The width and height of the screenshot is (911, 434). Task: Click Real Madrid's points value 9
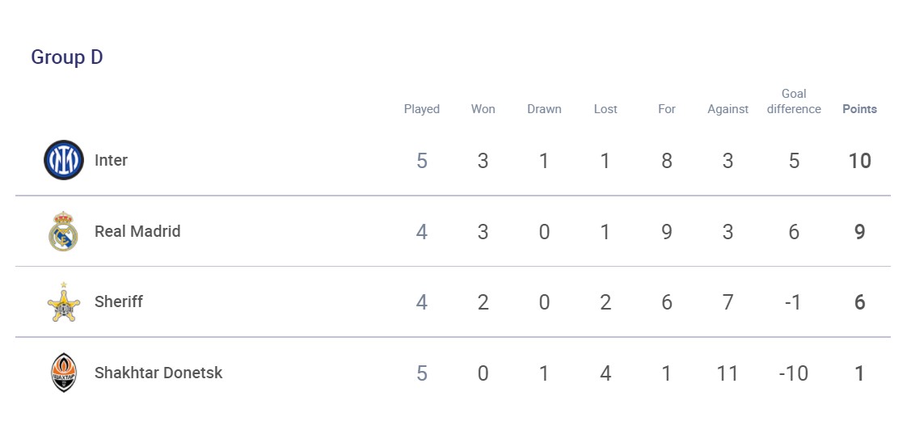pos(859,232)
